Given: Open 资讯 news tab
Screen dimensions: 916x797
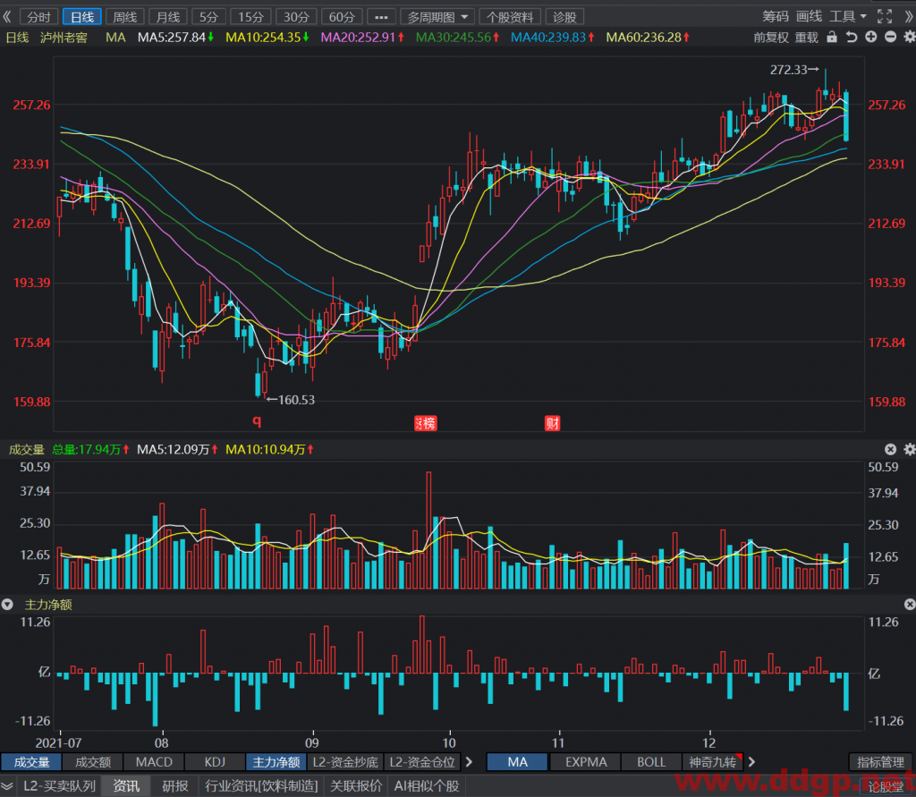Looking at the screenshot, I should tap(126, 786).
